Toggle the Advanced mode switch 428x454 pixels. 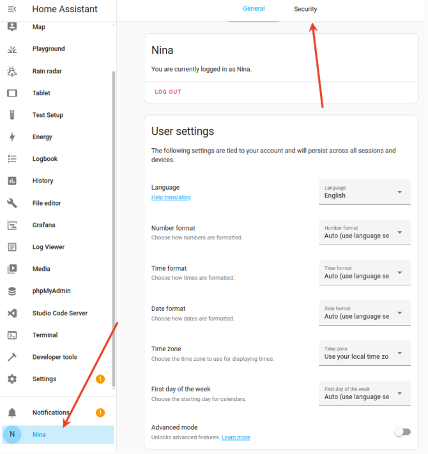pyautogui.click(x=402, y=432)
